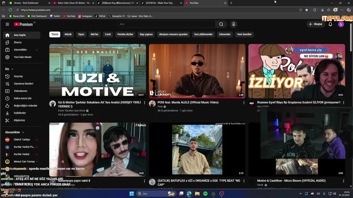The width and height of the screenshot is (353, 198).
Task: Select the Oyun filter chip
Action: click(81, 34)
